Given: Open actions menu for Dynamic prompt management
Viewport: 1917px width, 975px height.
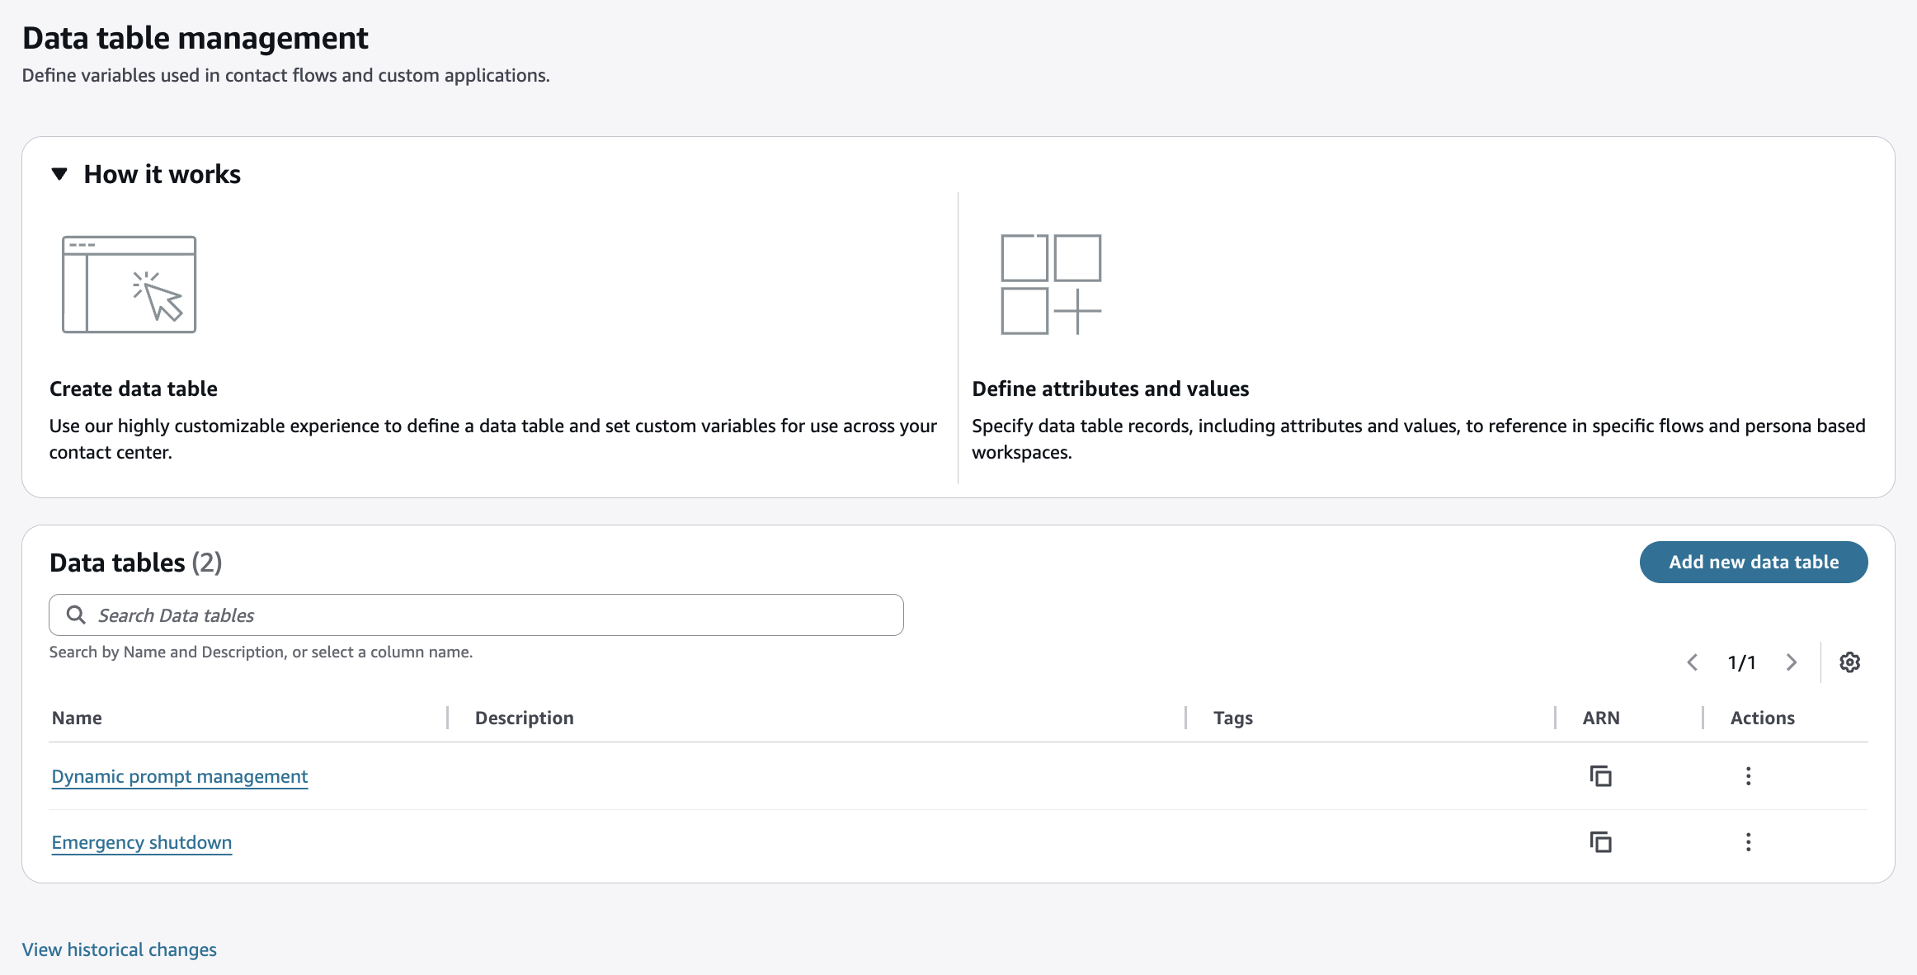Looking at the screenshot, I should pos(1748,776).
